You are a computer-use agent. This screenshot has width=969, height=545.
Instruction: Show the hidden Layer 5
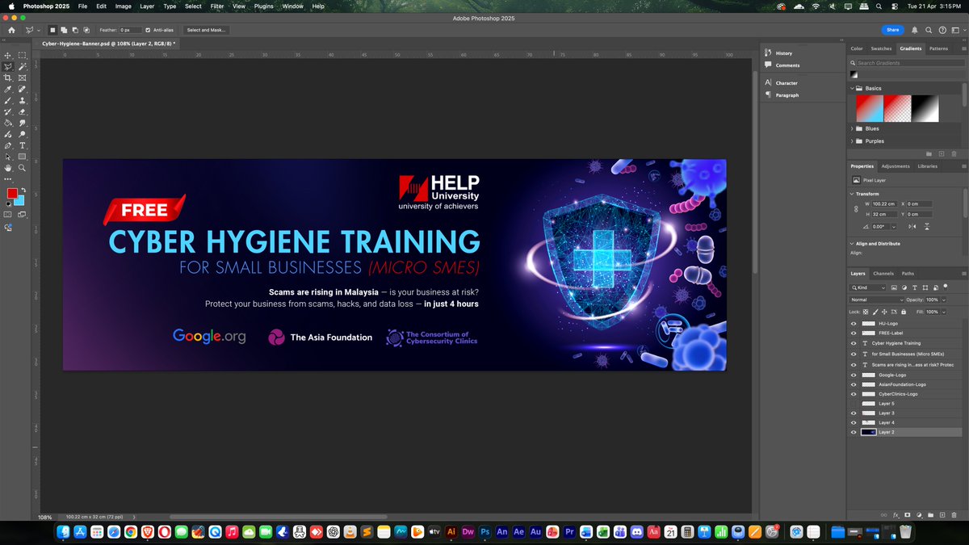(x=853, y=404)
